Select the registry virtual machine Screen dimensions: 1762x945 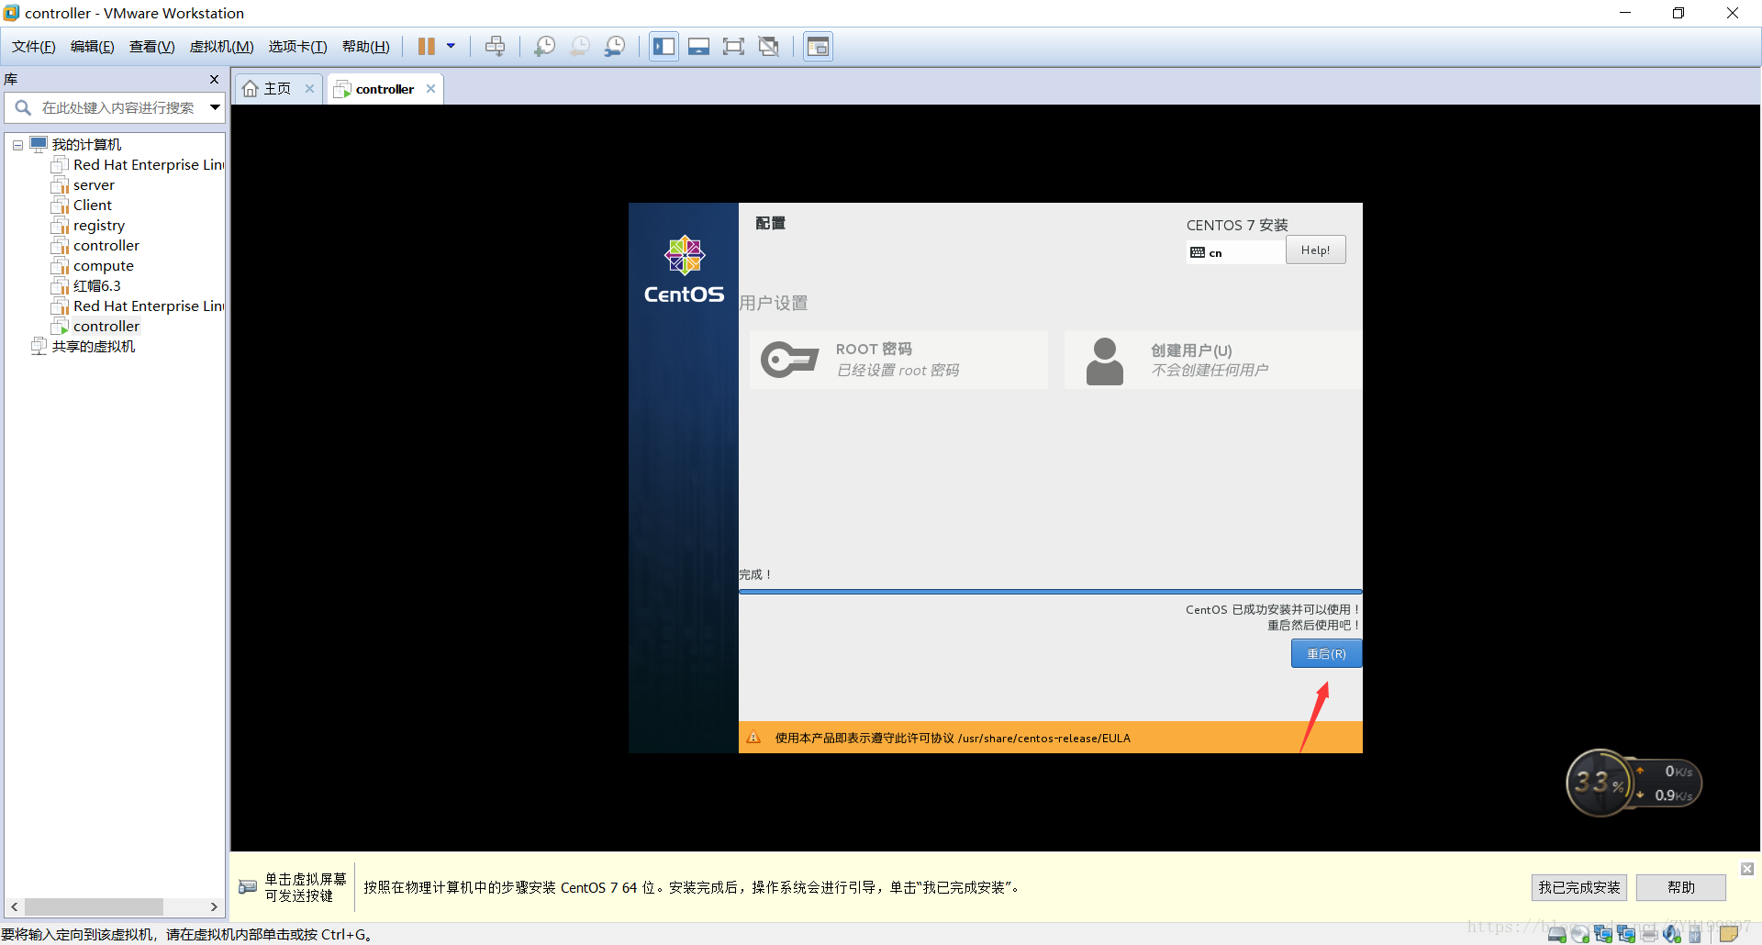(88, 226)
